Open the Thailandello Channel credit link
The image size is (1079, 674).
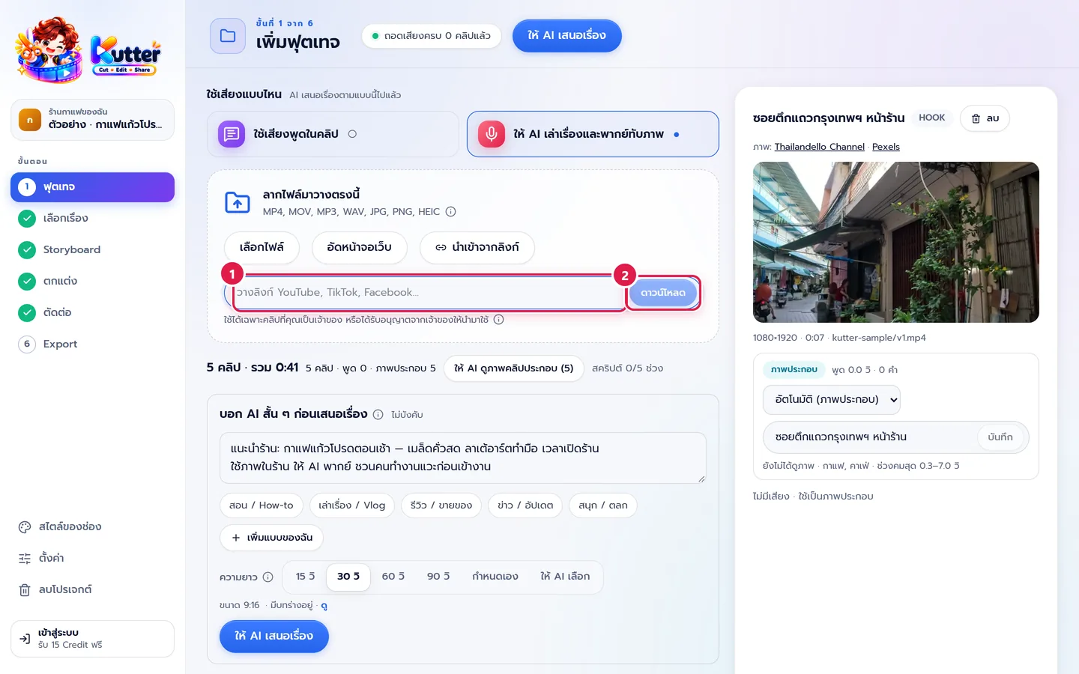click(x=819, y=147)
